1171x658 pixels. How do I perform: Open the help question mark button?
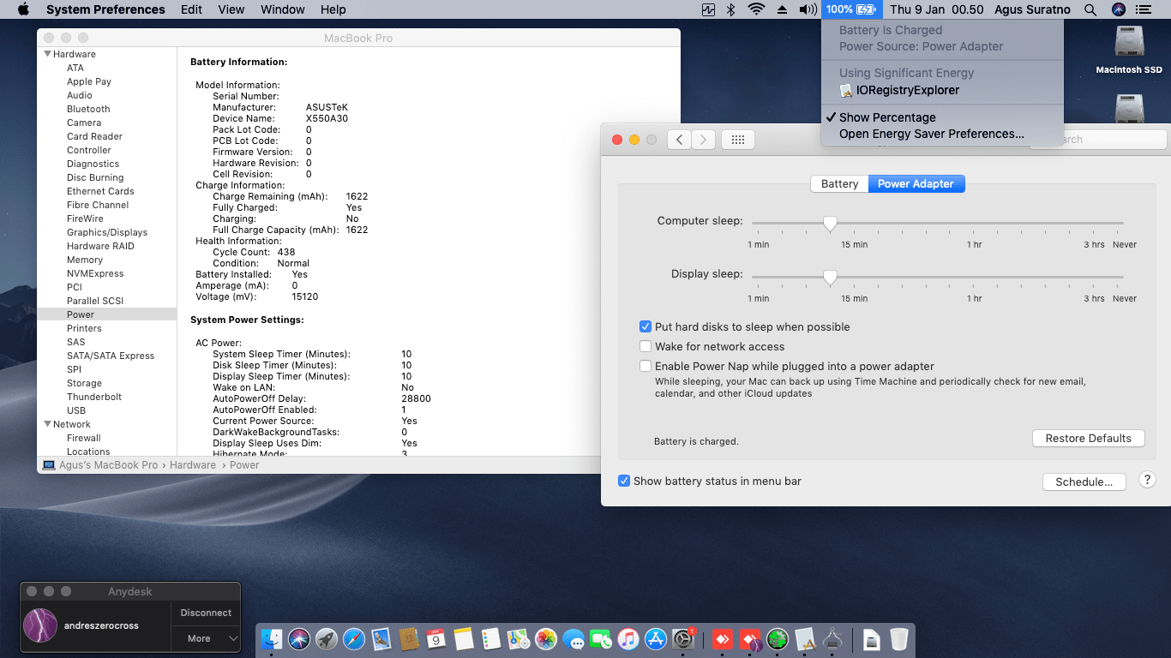tap(1147, 481)
